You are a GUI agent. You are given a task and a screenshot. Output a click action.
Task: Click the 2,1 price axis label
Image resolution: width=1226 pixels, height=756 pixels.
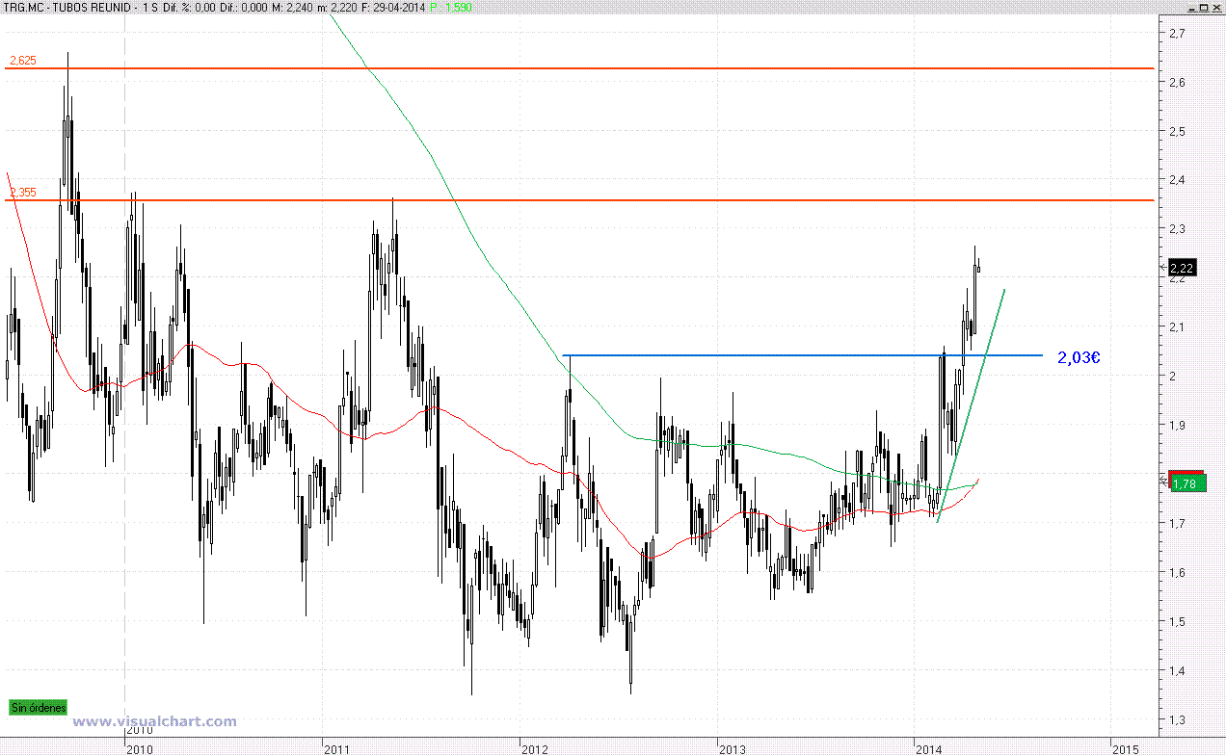(x=1176, y=327)
